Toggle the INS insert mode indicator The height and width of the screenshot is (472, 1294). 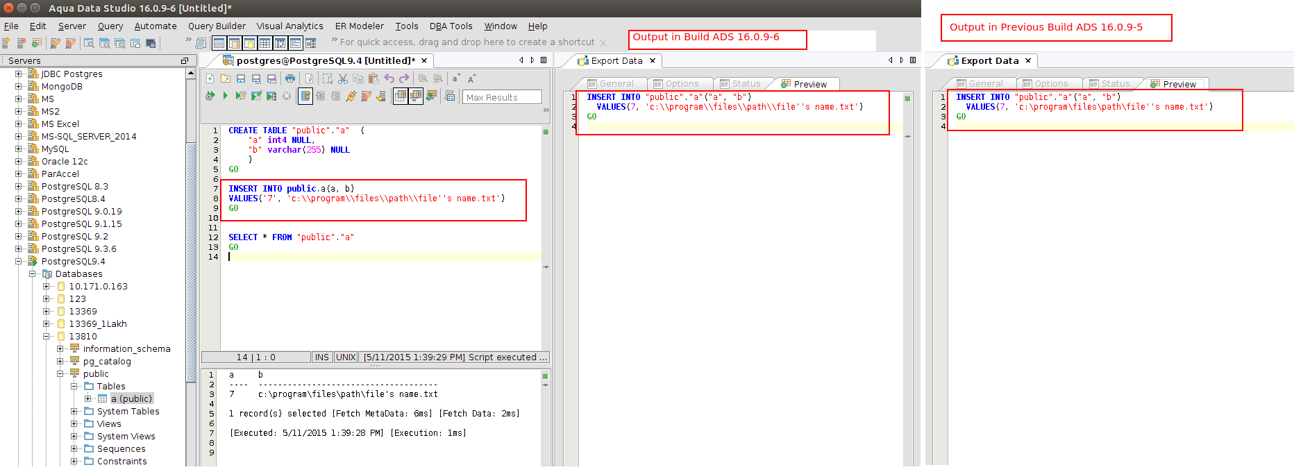322,357
